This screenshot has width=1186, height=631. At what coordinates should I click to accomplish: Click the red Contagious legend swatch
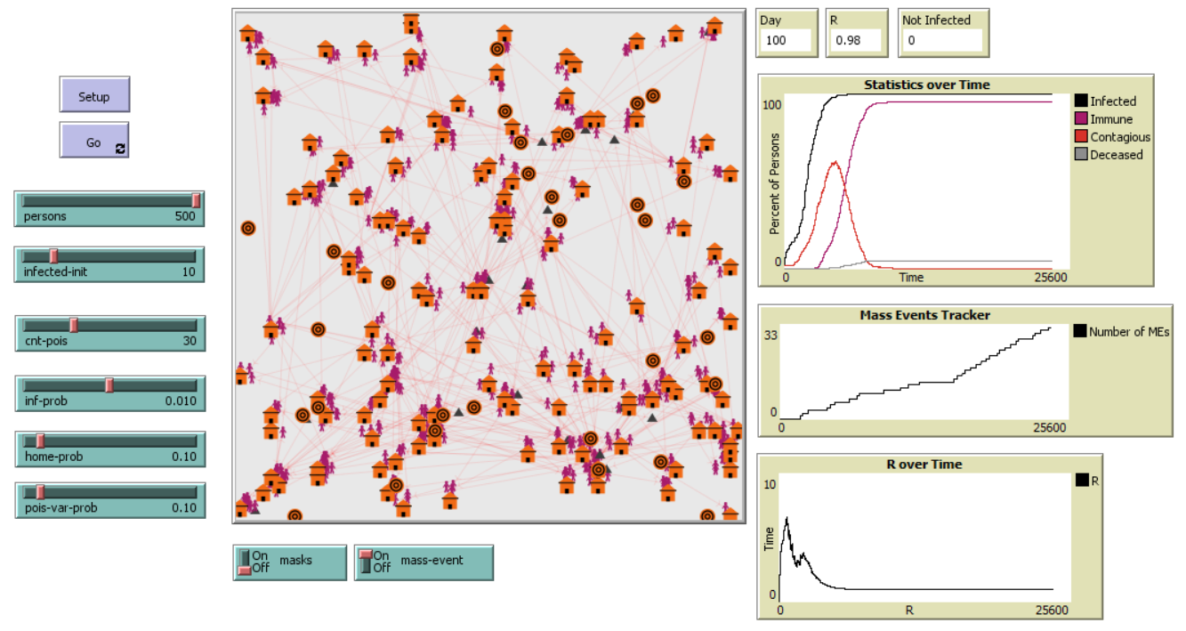1081,137
